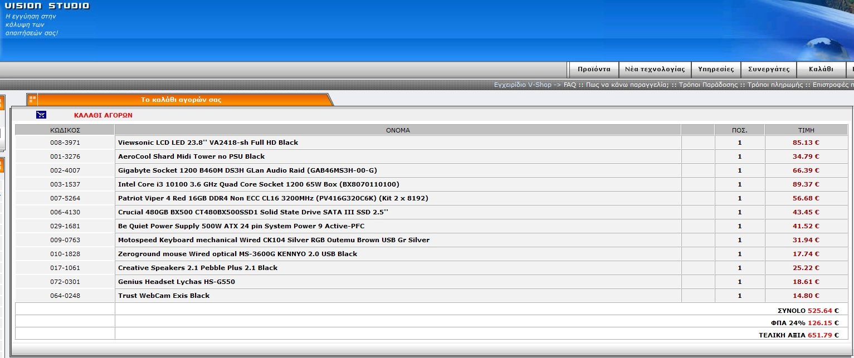Image resolution: width=854 pixels, height=358 pixels.
Task: Click the 41.52 € price
Action: [806, 226]
